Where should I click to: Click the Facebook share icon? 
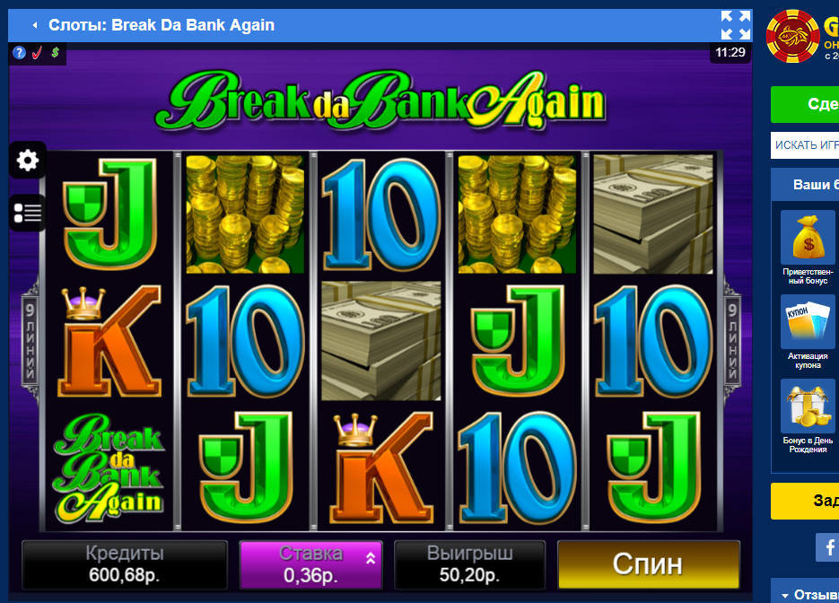[x=827, y=546]
